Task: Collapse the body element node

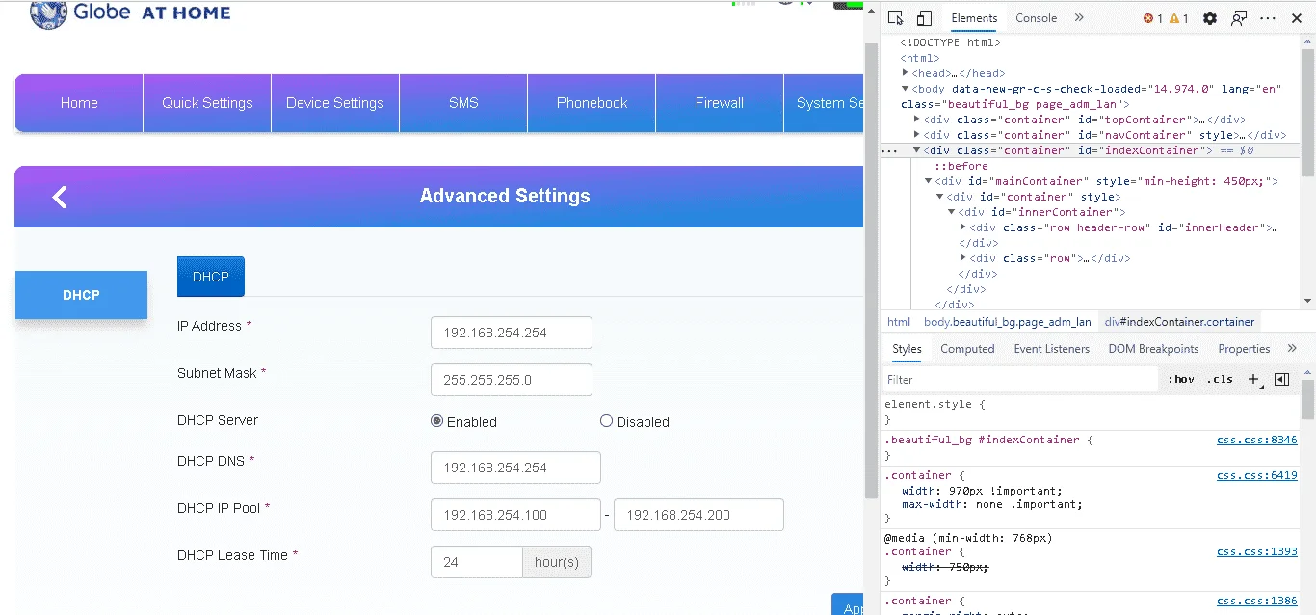Action: (x=906, y=89)
